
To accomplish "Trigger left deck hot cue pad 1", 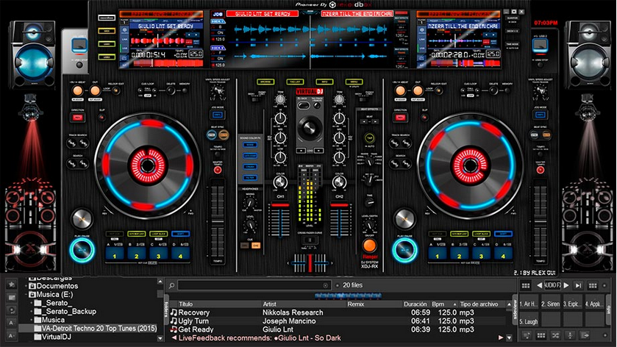I will pos(115,253).
